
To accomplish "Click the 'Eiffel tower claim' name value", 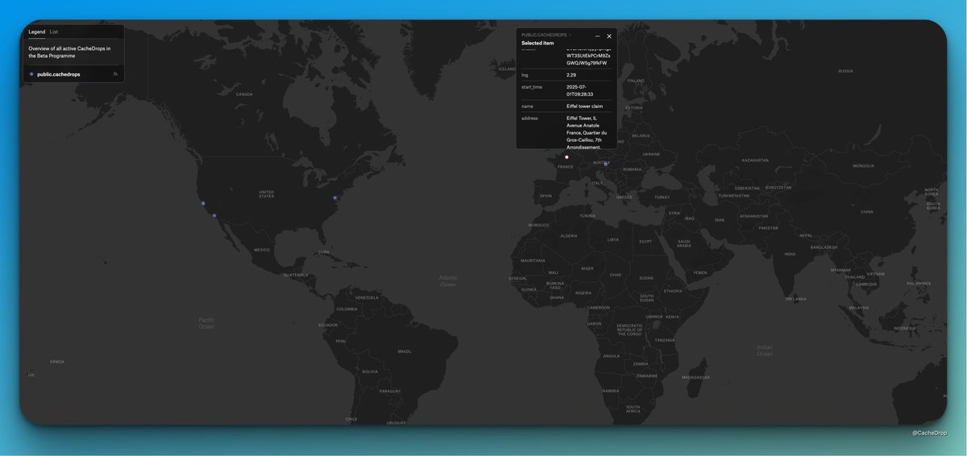I will tap(584, 106).
